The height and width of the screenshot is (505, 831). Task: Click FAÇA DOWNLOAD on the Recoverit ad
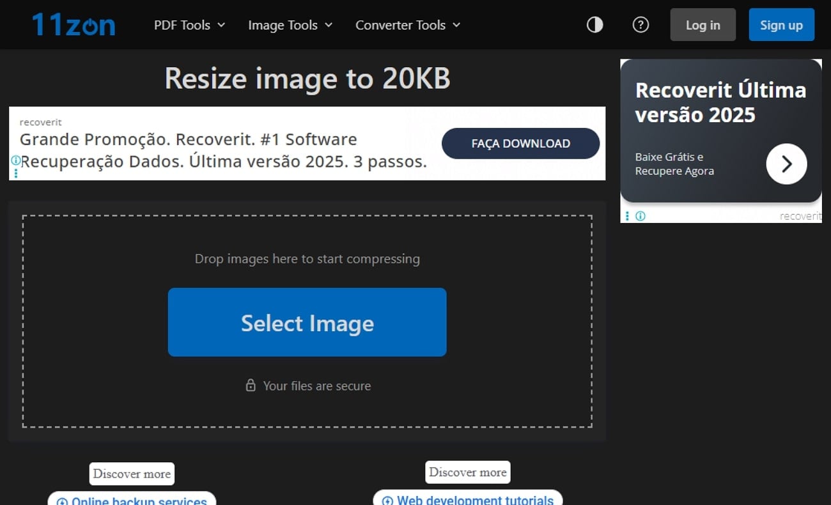tap(520, 143)
